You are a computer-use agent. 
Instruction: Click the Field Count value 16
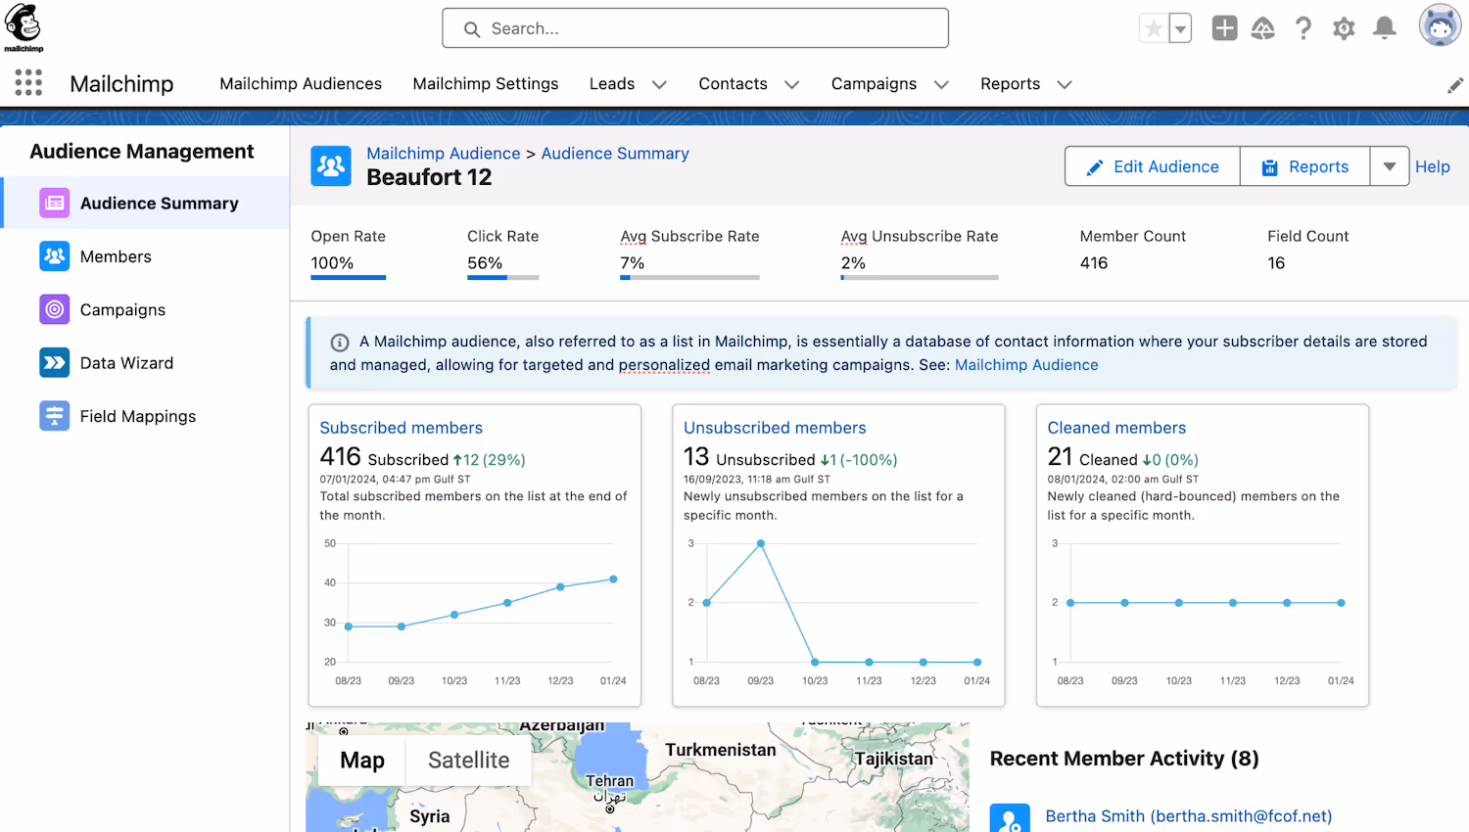(x=1276, y=263)
